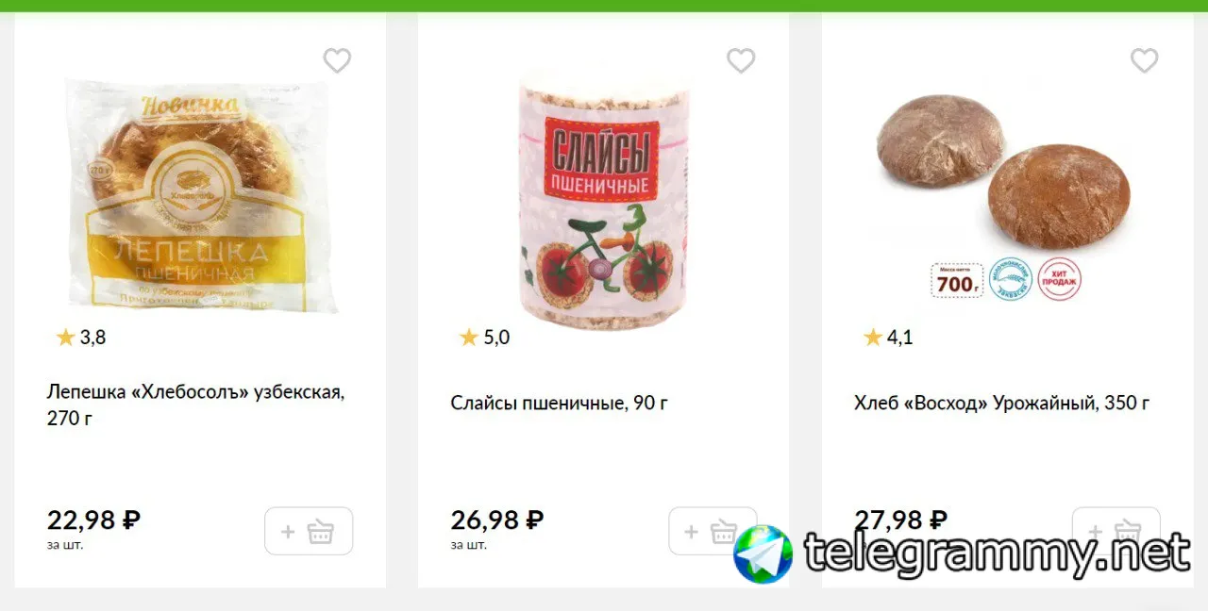Click the round blue bakery stamp badge
This screenshot has height=611, width=1208.
[x=1011, y=279]
